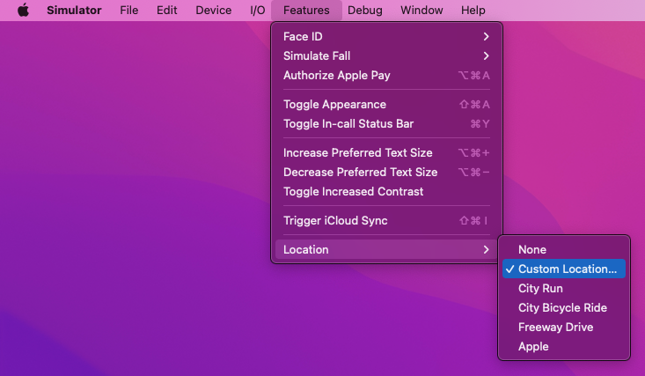645x376 pixels.
Task: Expand the Face ID submenu
Action: pyautogui.click(x=386, y=36)
